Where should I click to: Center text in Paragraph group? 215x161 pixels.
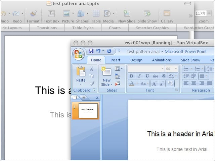point(194,84)
